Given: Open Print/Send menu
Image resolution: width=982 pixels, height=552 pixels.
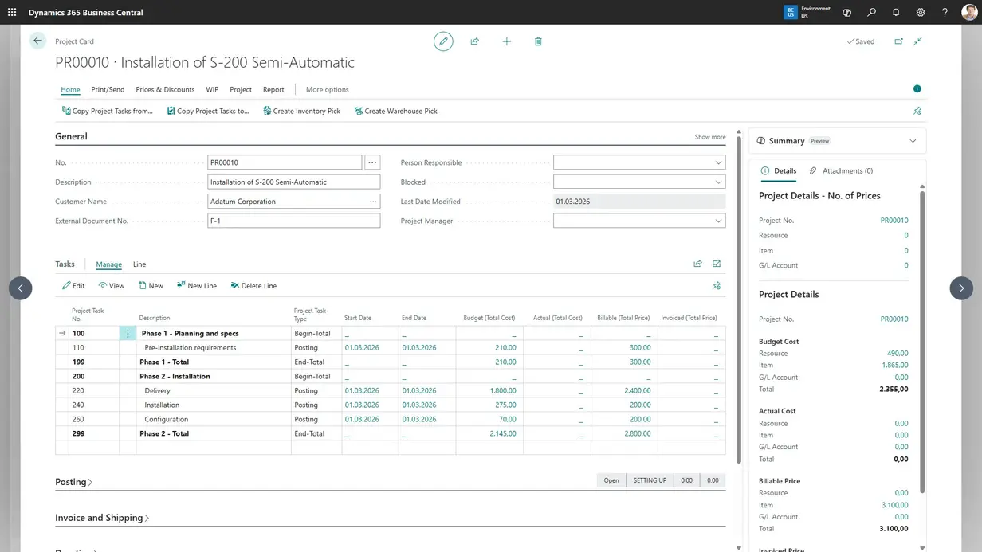Looking at the screenshot, I should (x=108, y=89).
